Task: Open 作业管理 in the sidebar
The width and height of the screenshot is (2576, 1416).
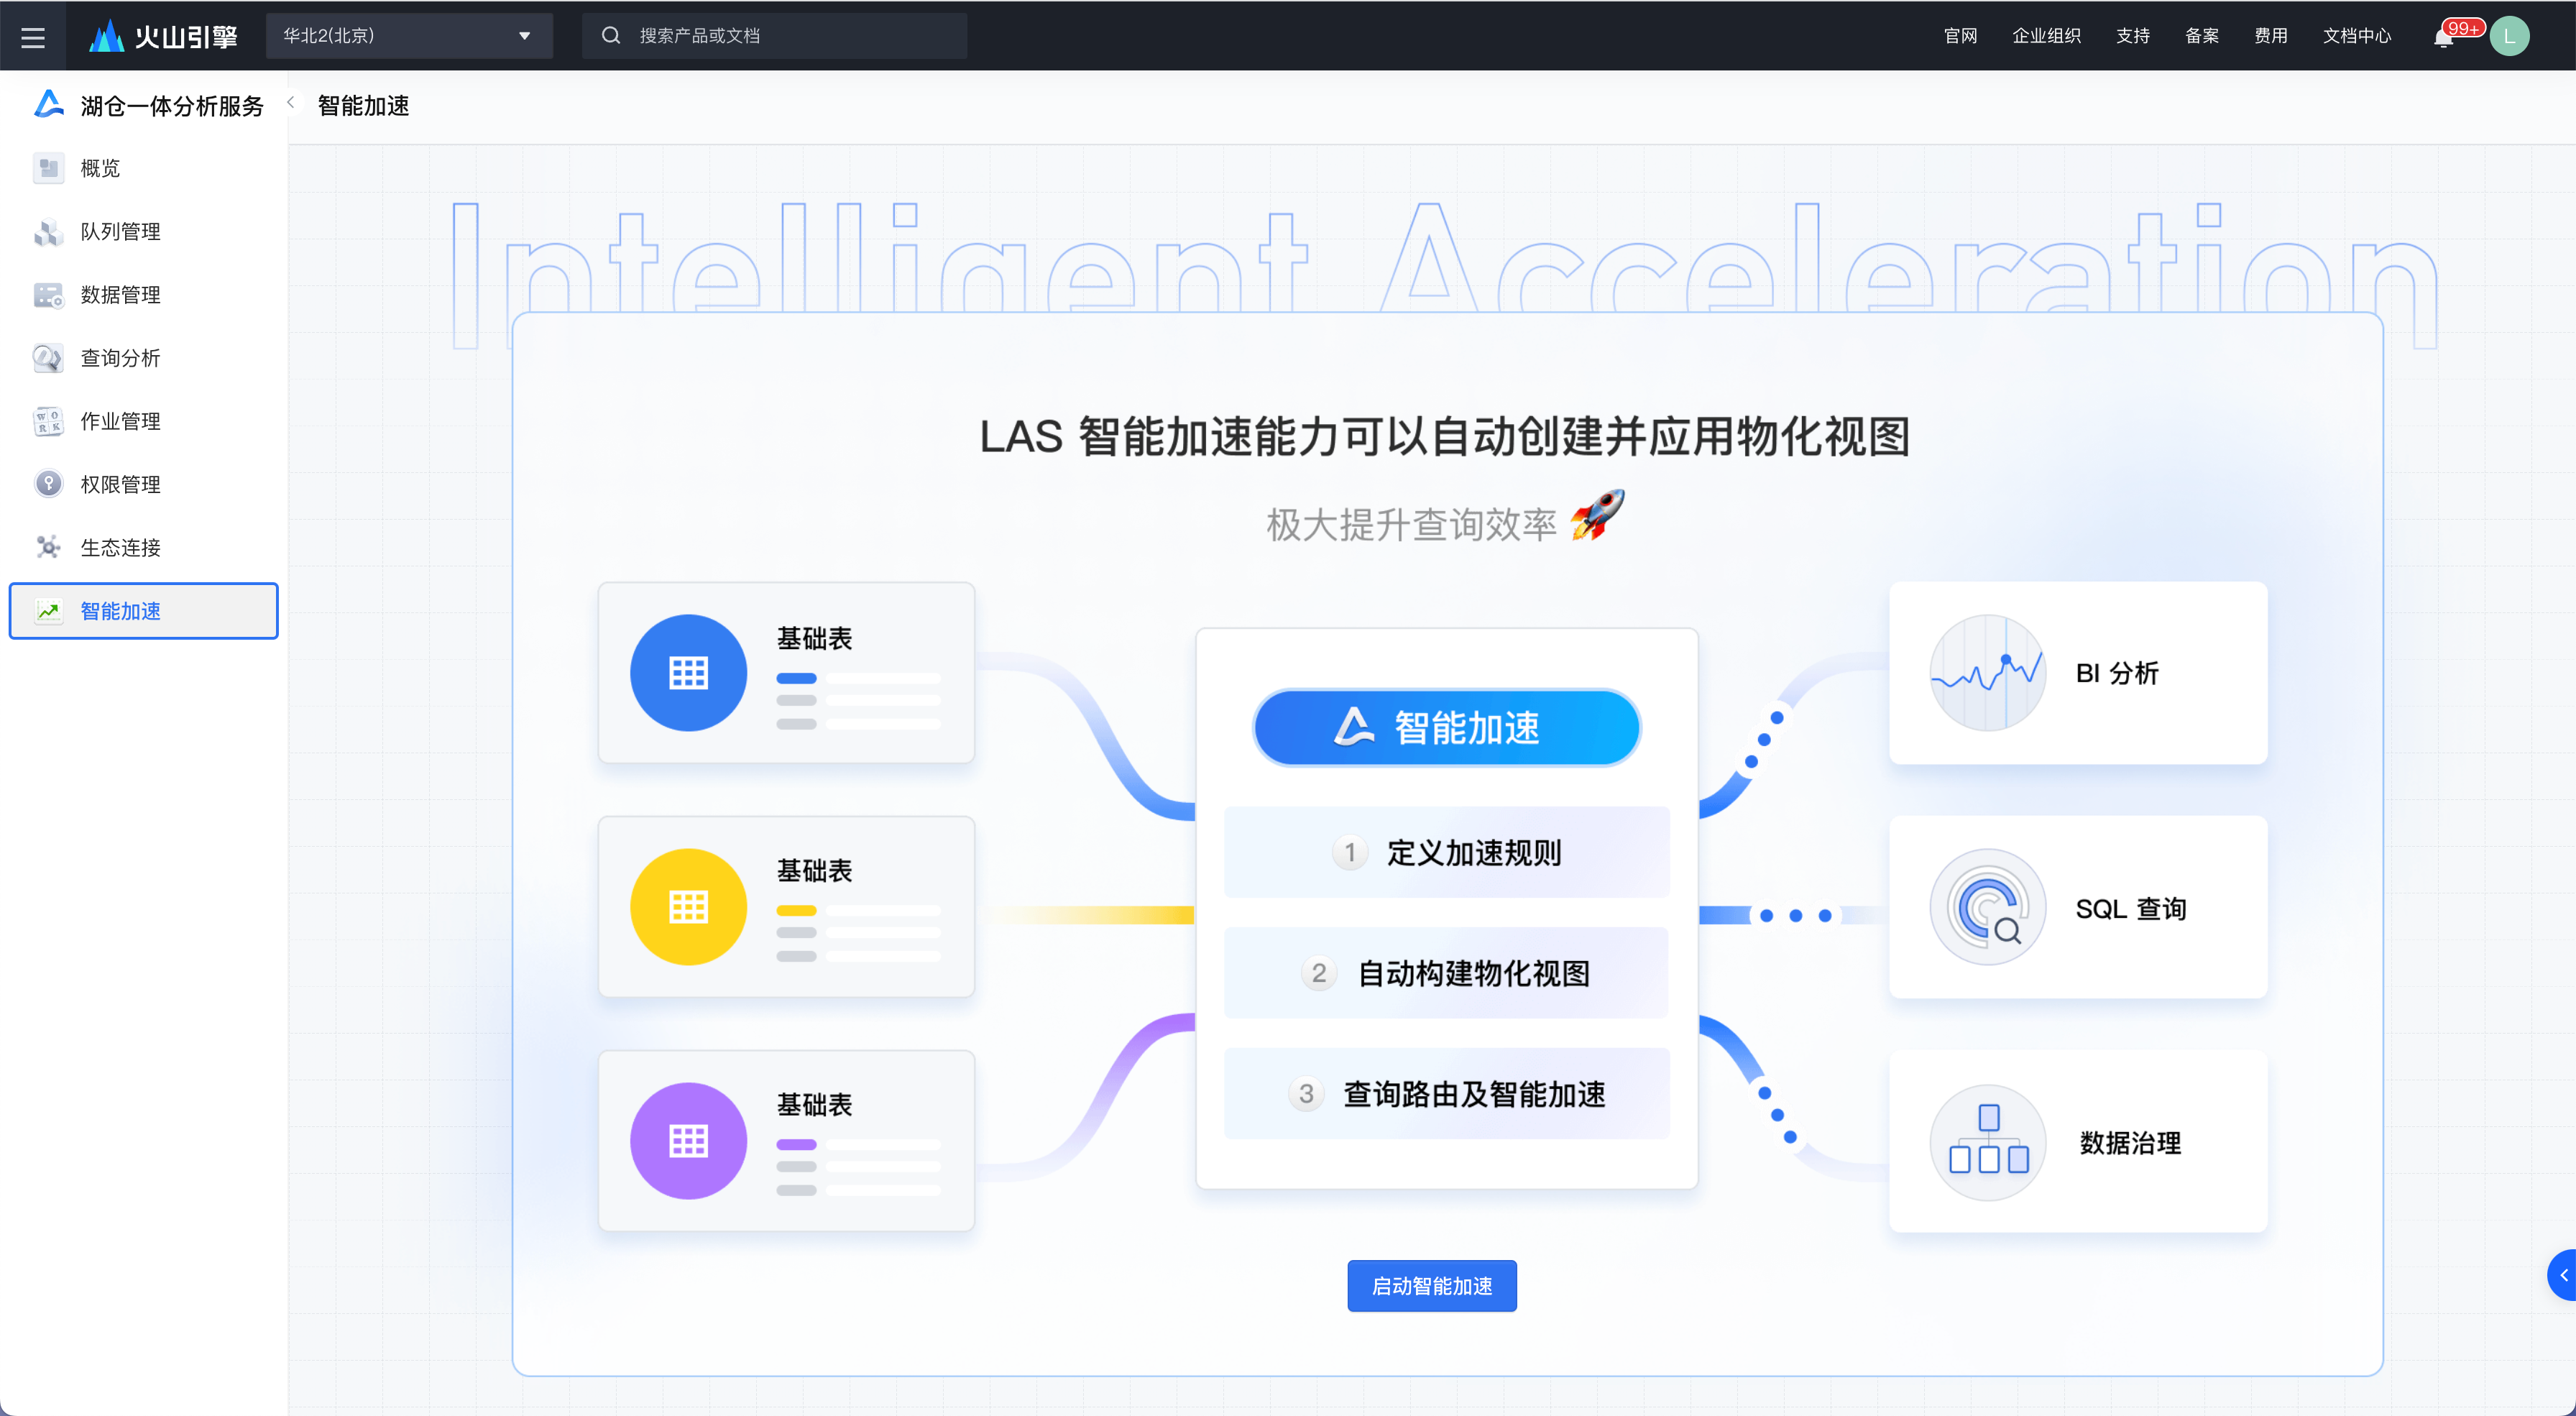Action: point(144,421)
